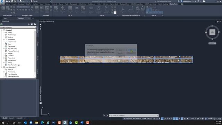Open the Vehicle Tracking ribbon tab

coord(163,4)
